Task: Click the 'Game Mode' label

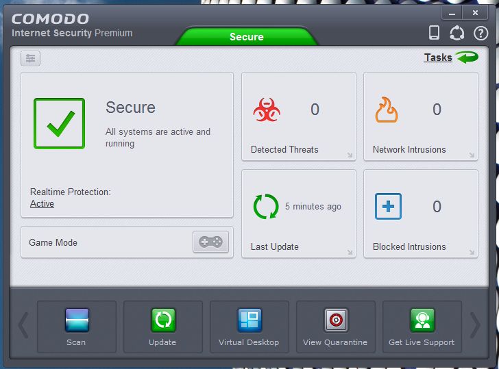Action: 53,242
